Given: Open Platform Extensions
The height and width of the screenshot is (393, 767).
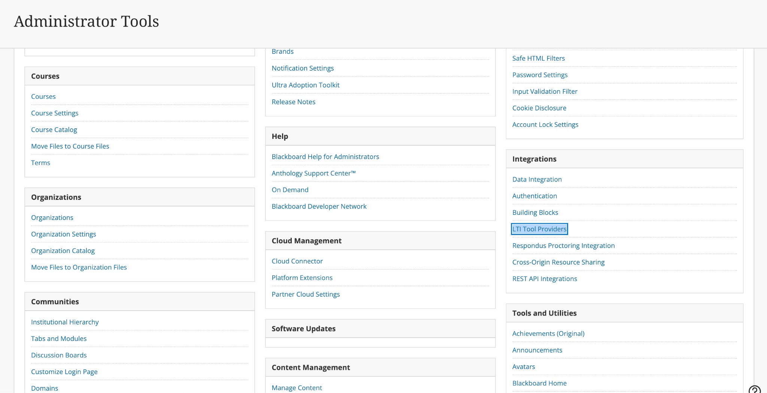Looking at the screenshot, I should (x=302, y=278).
